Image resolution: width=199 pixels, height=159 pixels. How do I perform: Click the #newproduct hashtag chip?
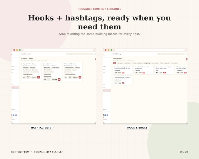click(47, 68)
